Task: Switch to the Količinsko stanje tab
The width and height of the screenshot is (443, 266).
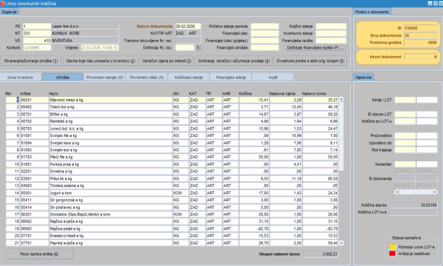Action: point(189,77)
